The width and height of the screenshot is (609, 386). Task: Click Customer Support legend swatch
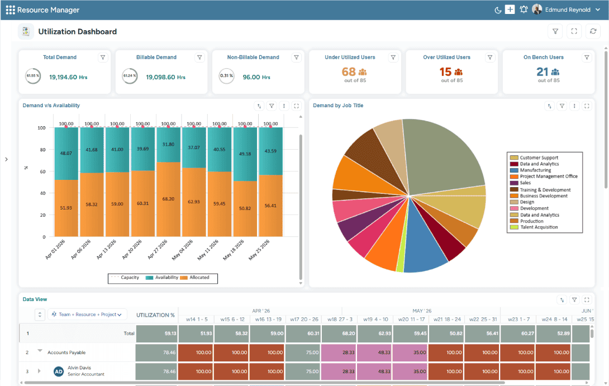[x=514, y=158]
